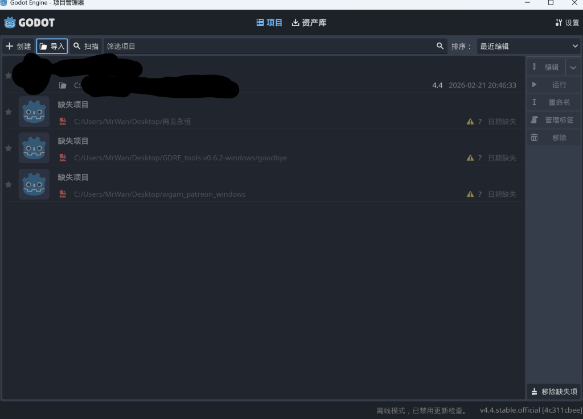Click the 创建 new project button

tap(18, 46)
